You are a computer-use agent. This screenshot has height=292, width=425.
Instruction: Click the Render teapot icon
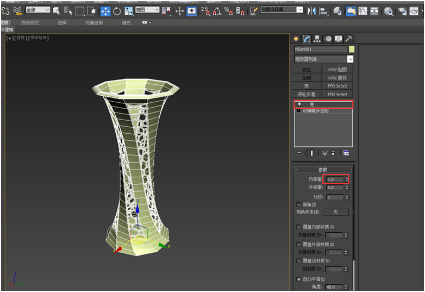(x=414, y=11)
